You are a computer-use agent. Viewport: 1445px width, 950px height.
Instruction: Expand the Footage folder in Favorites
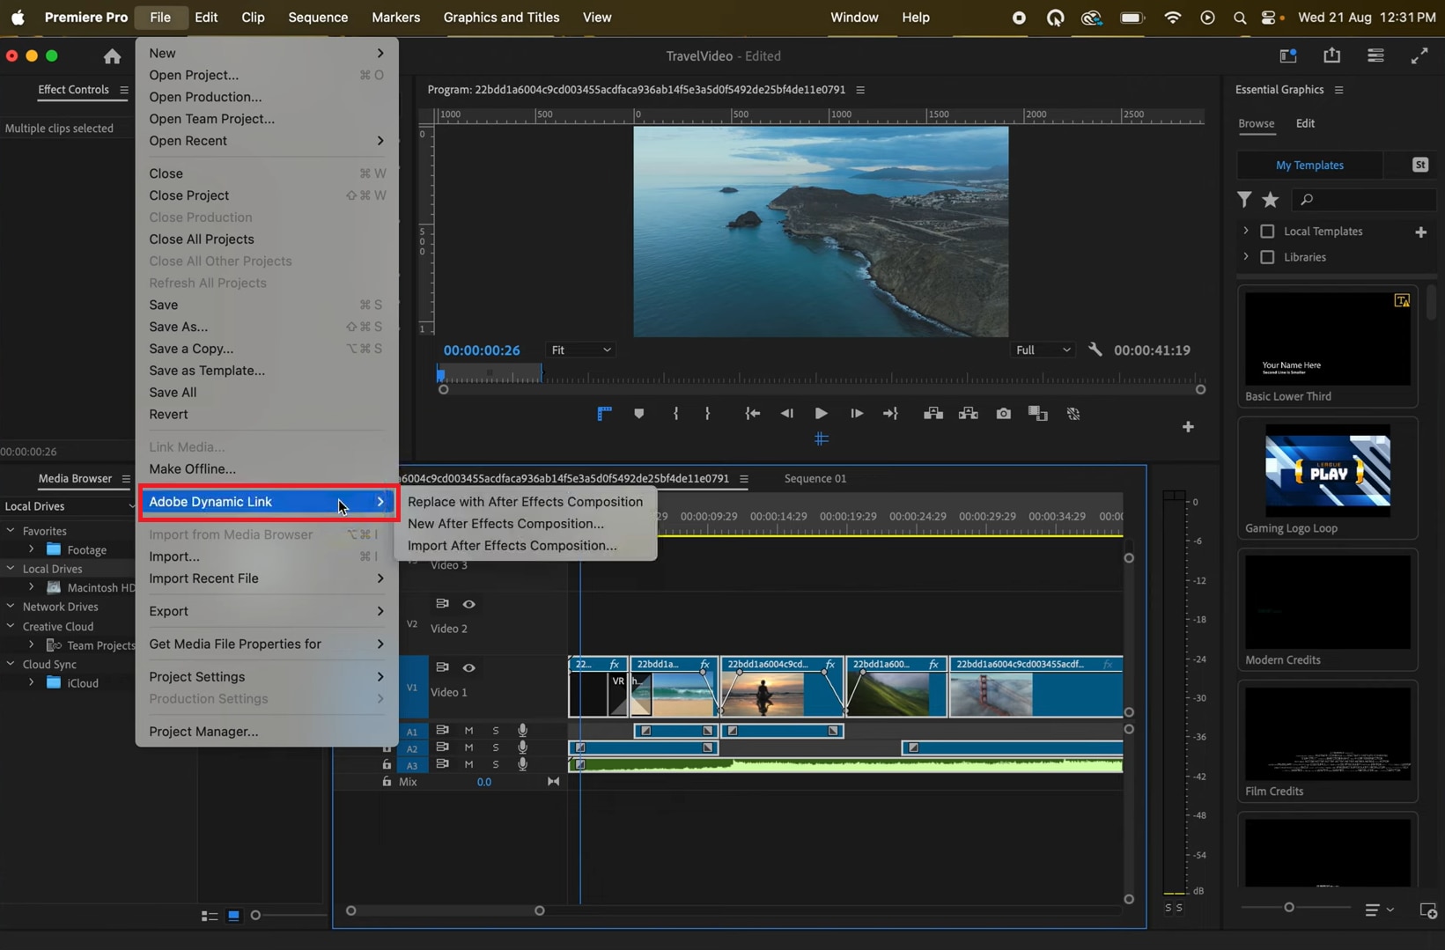(x=32, y=549)
